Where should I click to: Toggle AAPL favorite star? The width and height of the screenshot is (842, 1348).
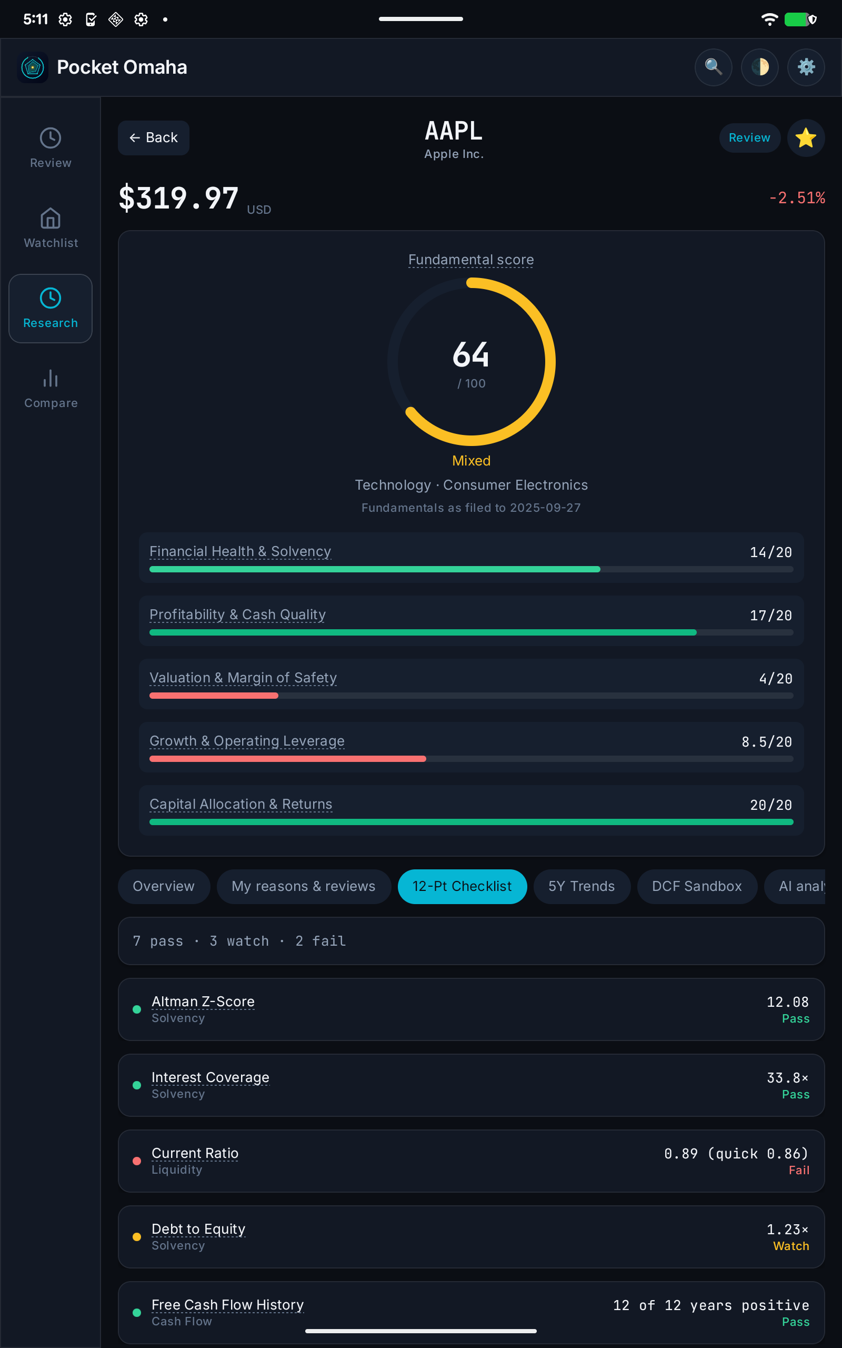[x=805, y=137]
